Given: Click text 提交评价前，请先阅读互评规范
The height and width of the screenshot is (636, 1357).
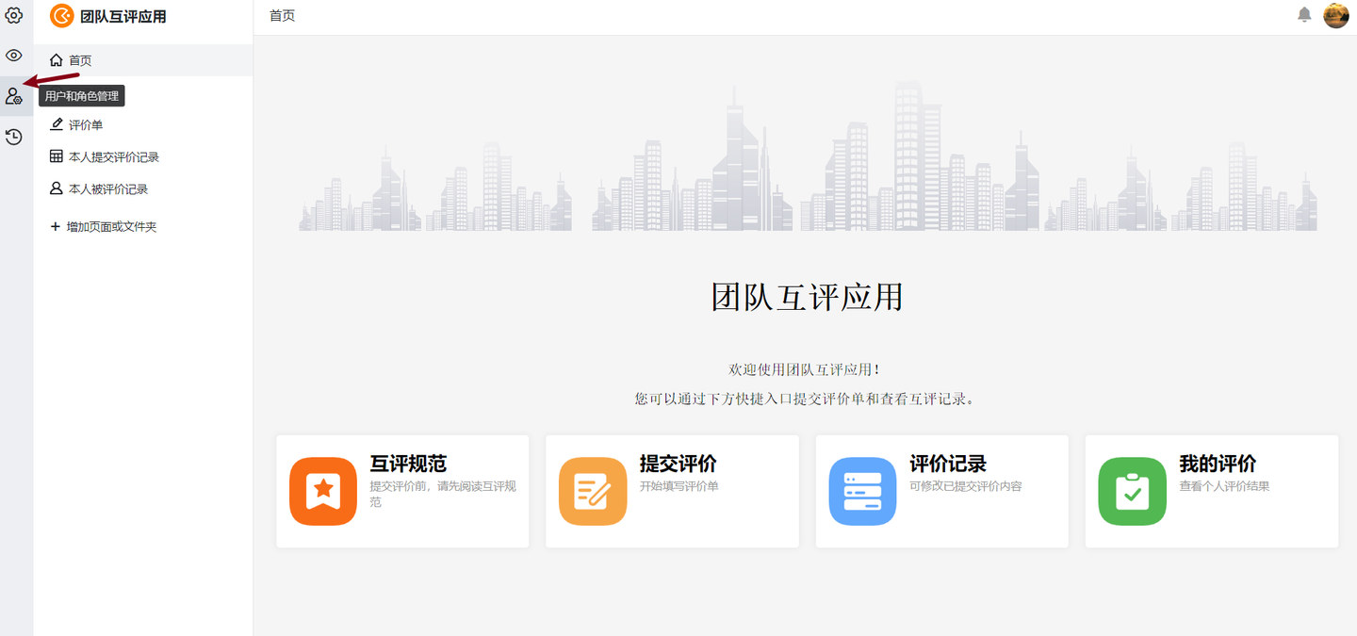Looking at the screenshot, I should pyautogui.click(x=443, y=494).
